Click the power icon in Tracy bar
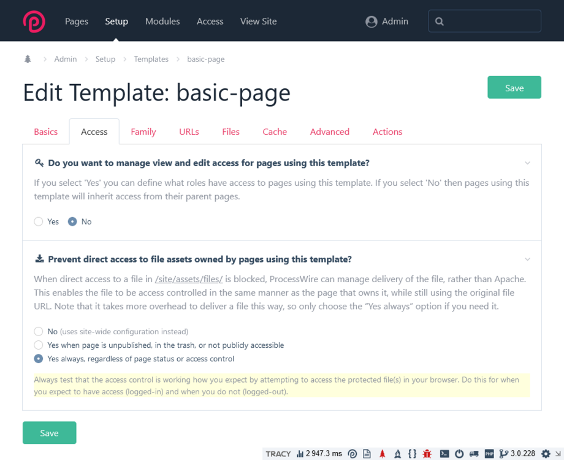The height and width of the screenshot is (460, 564). click(459, 454)
